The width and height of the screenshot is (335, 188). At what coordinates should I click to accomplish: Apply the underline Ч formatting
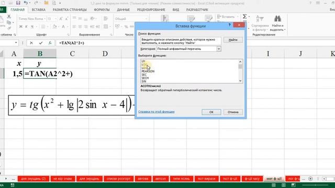click(32, 27)
